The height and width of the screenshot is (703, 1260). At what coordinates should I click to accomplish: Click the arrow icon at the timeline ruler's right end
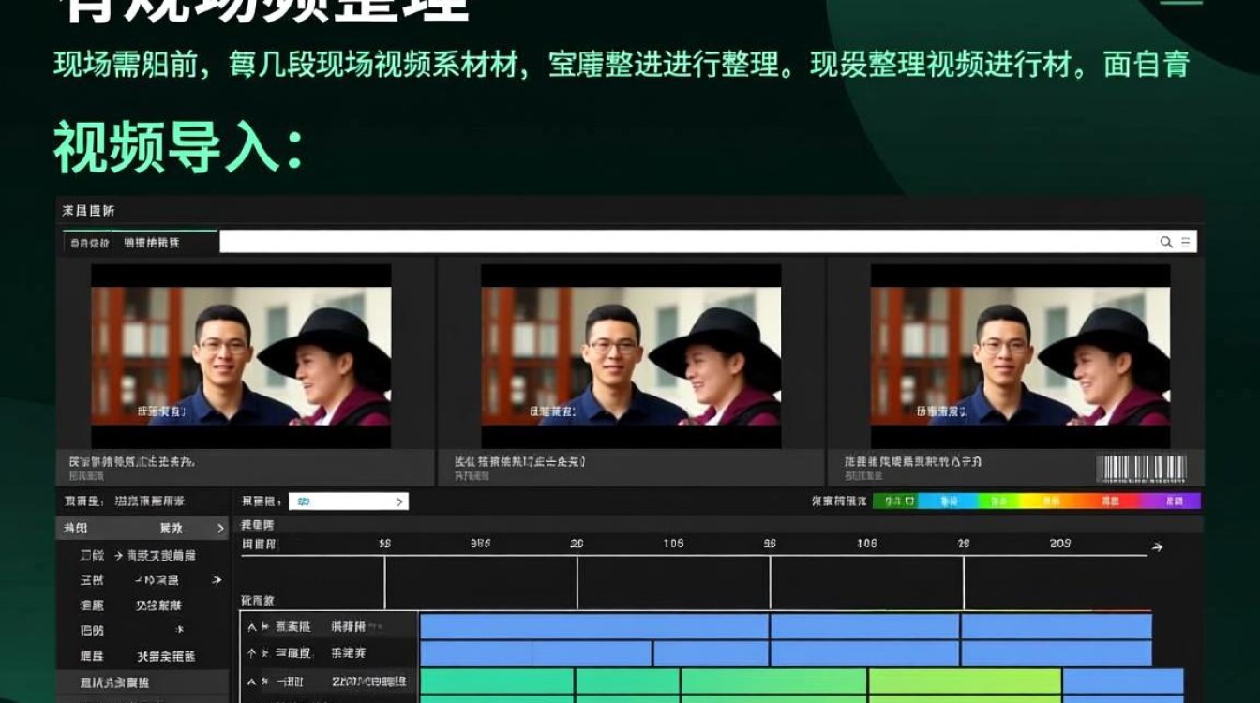(x=1158, y=547)
